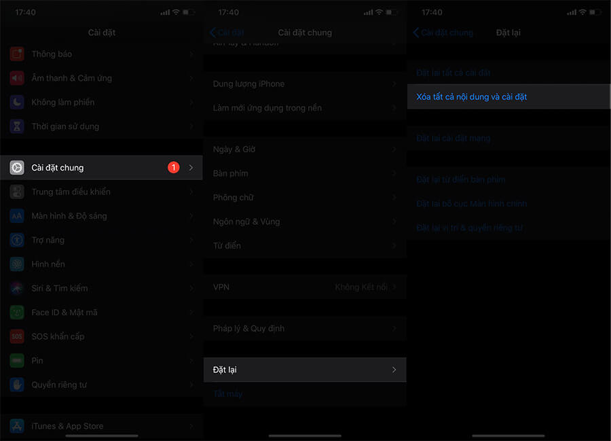Choose Đặt lại bố cục Màn hình chính
The image size is (611, 441).
[471, 204]
